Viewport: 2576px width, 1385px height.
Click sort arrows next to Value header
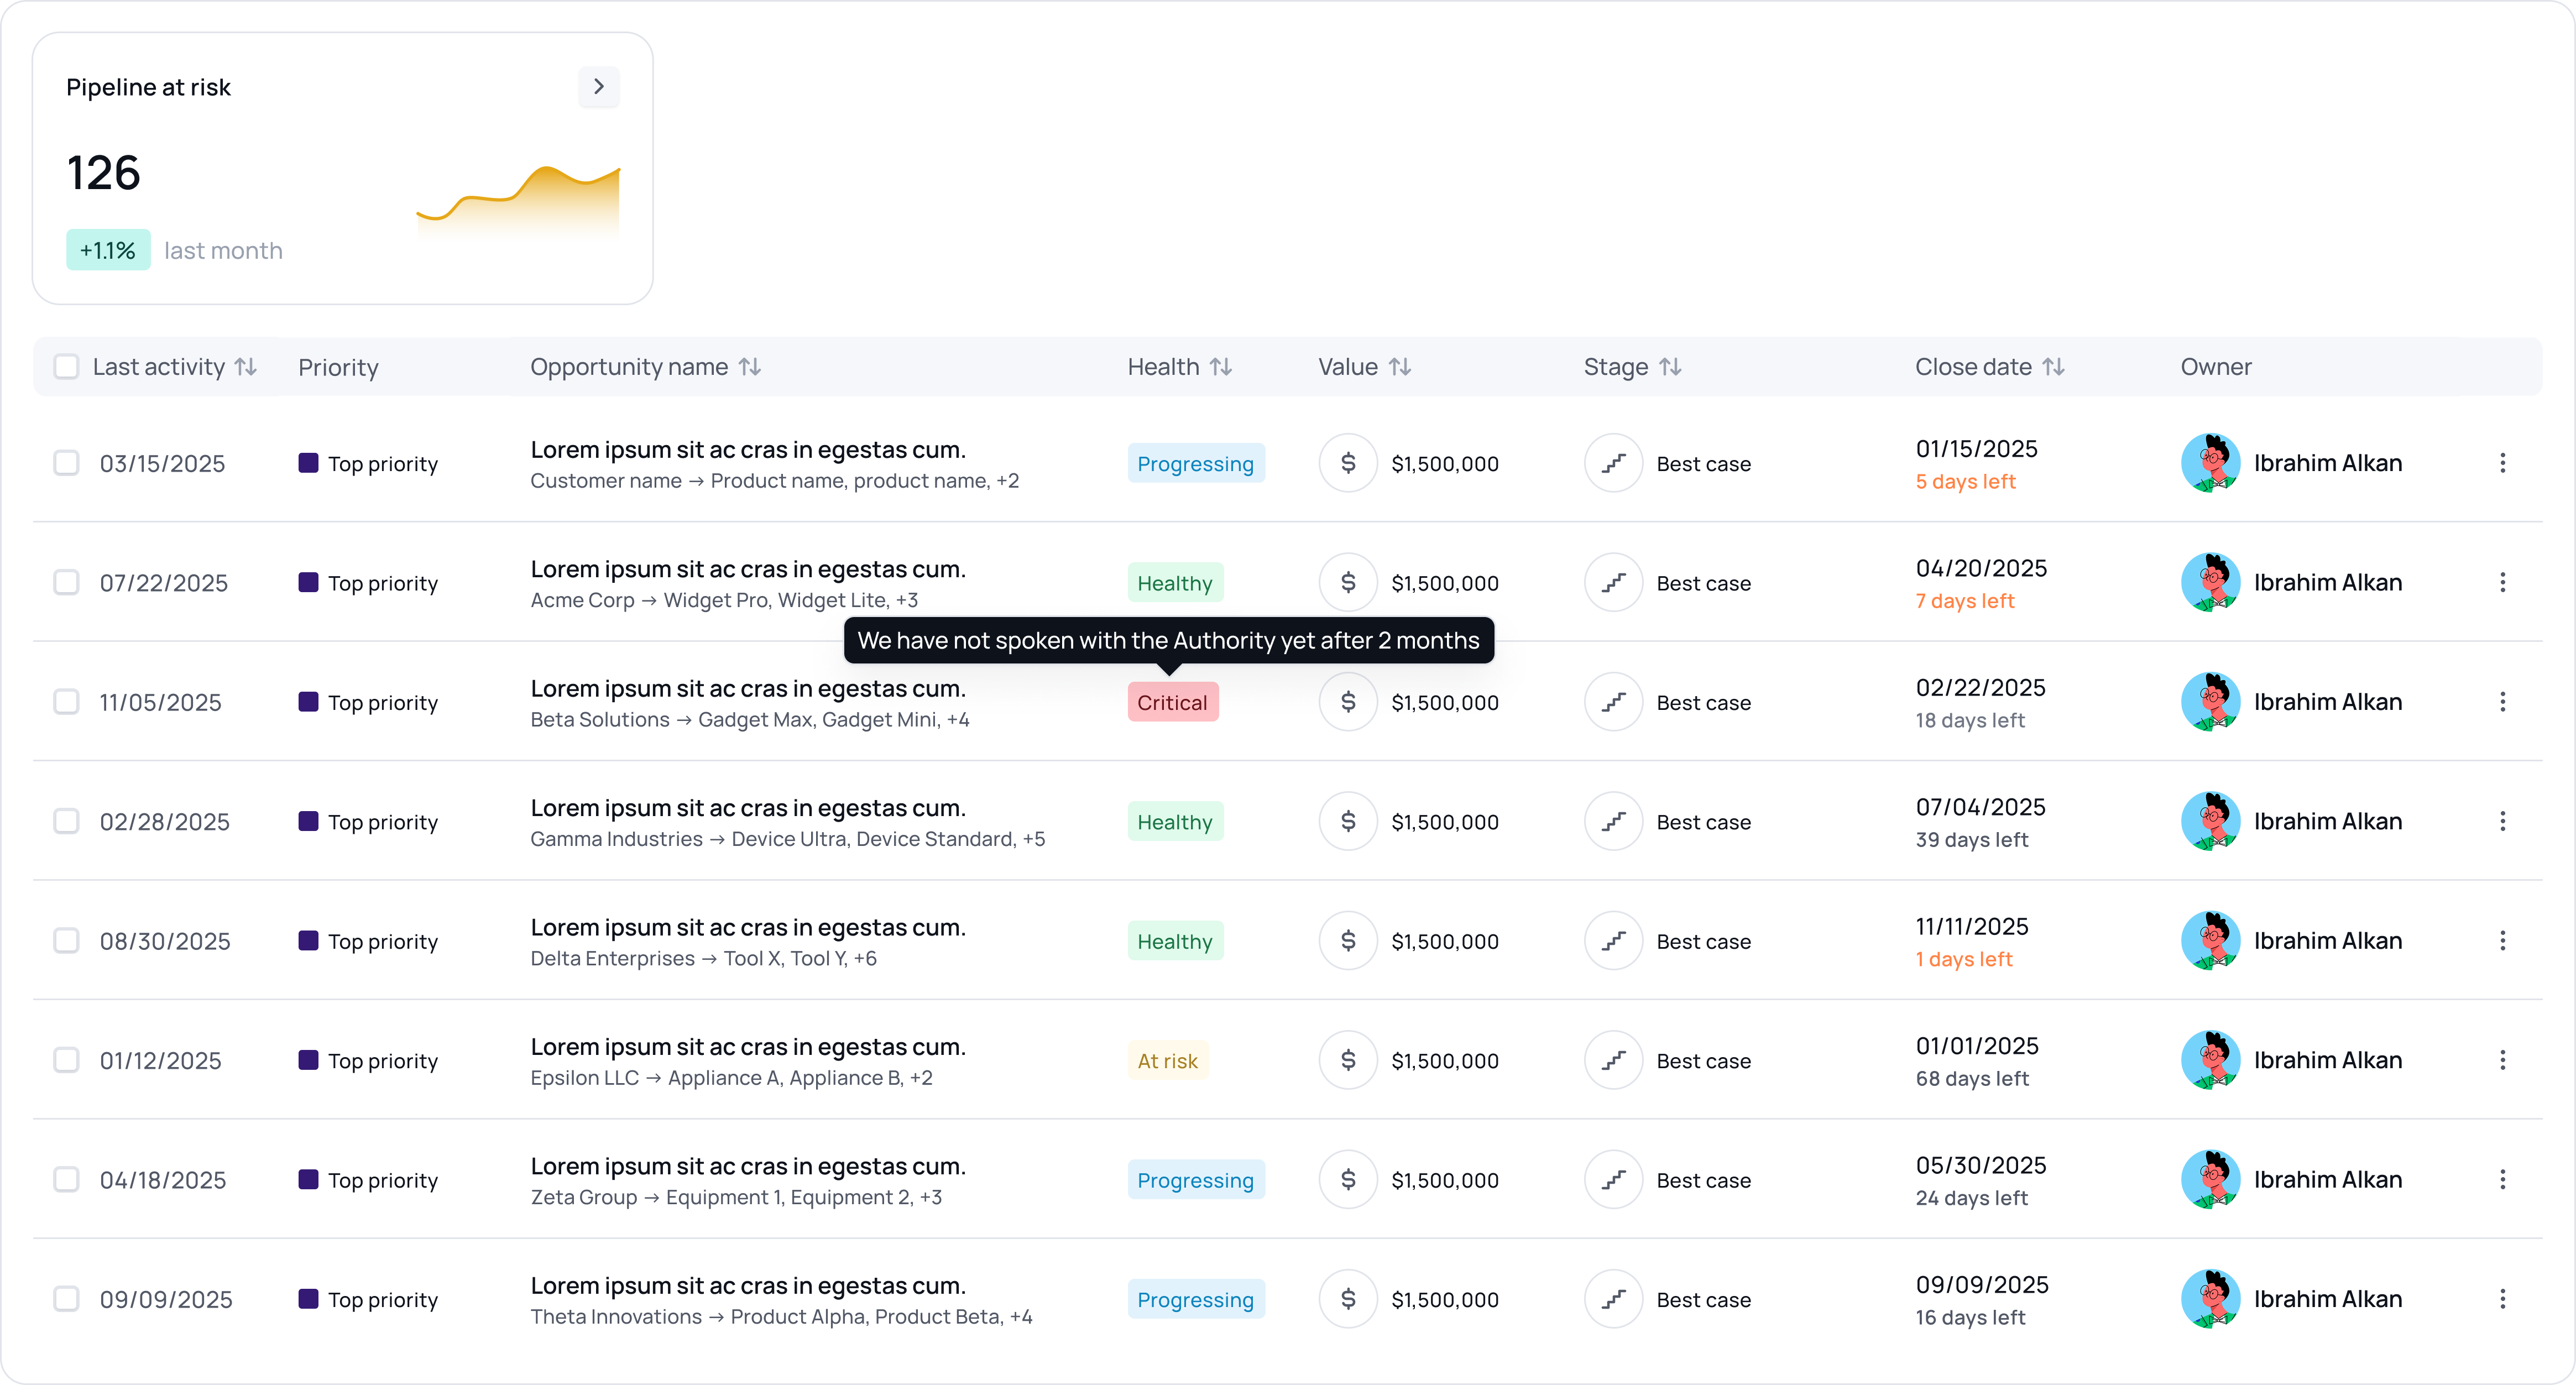pyautogui.click(x=1399, y=367)
